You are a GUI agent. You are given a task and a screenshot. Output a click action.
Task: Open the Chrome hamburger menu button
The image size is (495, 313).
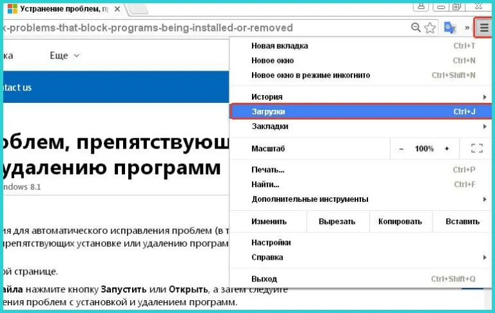(484, 28)
